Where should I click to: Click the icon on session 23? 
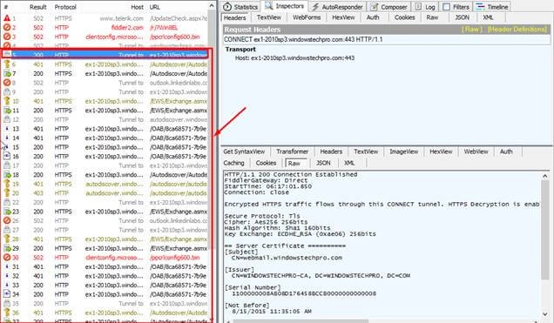pos(7,211)
